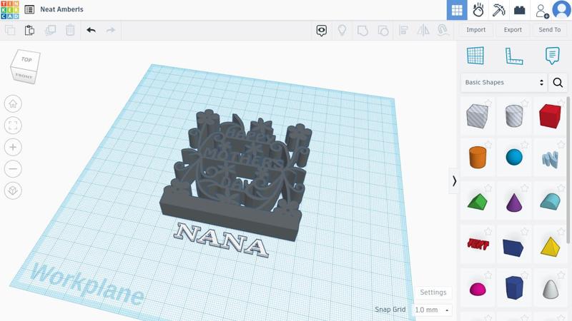Zoom out with the minus button
This screenshot has height=321, width=572.
(x=13, y=169)
